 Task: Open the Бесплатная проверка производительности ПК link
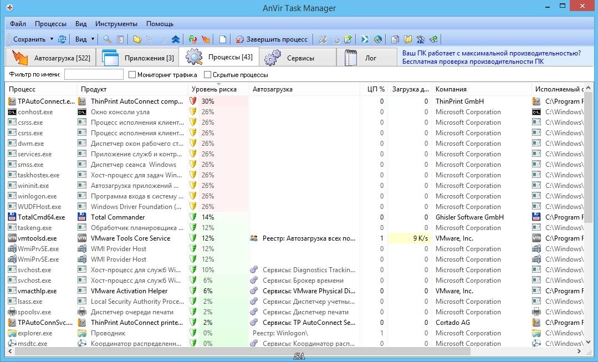click(473, 62)
